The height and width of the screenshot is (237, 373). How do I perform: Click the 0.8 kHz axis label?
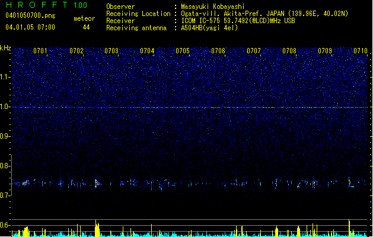(5, 166)
